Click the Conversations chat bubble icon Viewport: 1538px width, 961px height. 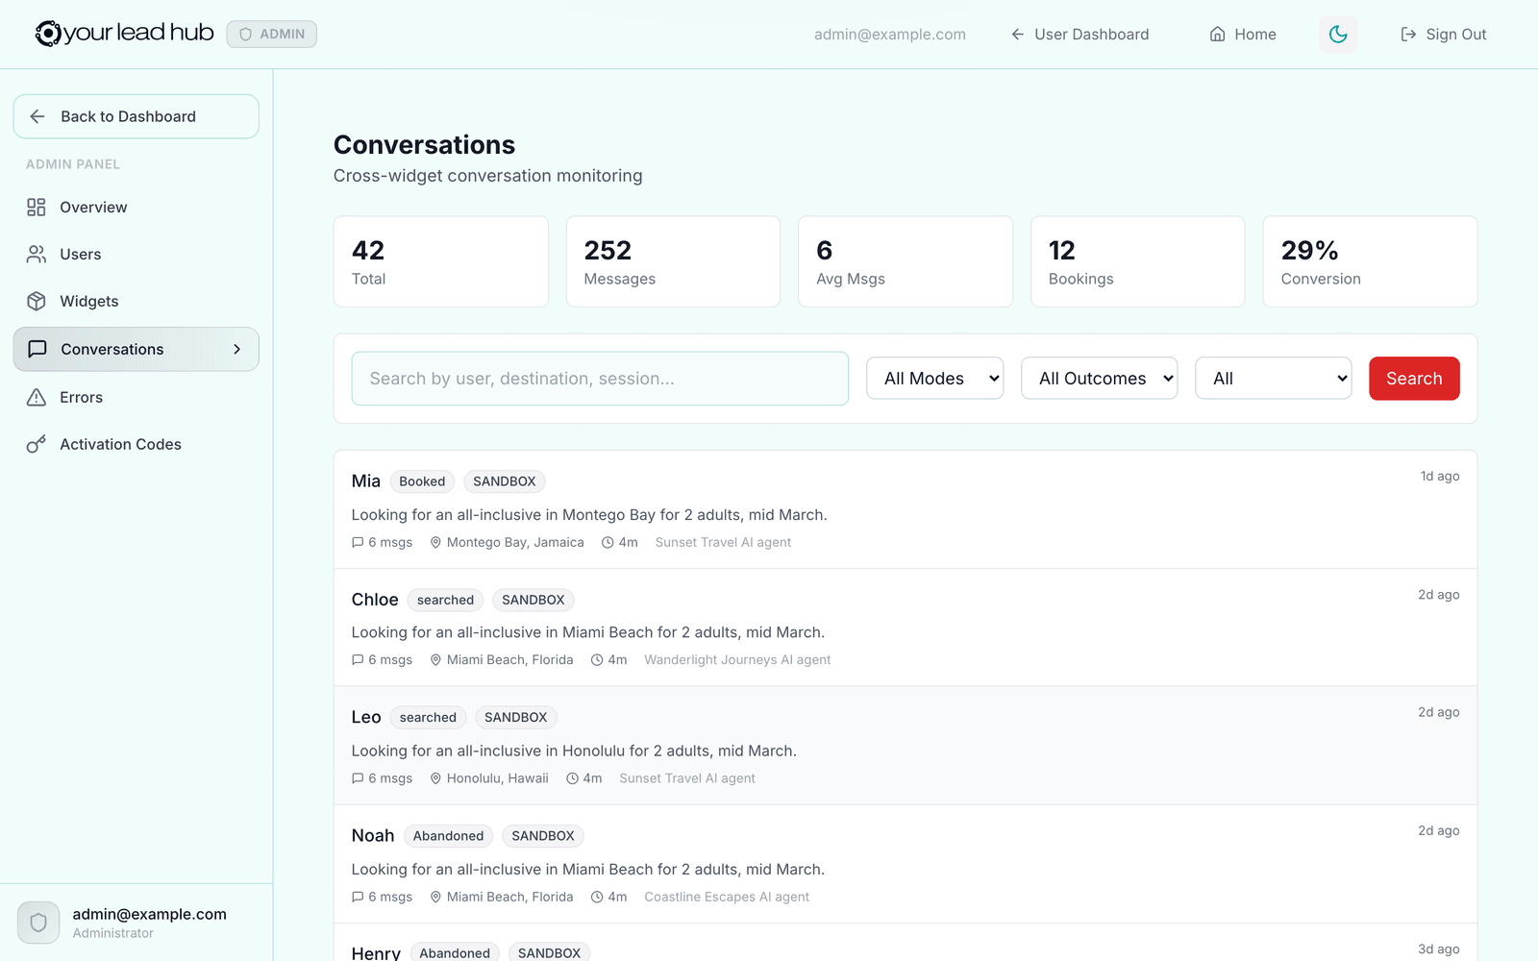click(x=37, y=349)
